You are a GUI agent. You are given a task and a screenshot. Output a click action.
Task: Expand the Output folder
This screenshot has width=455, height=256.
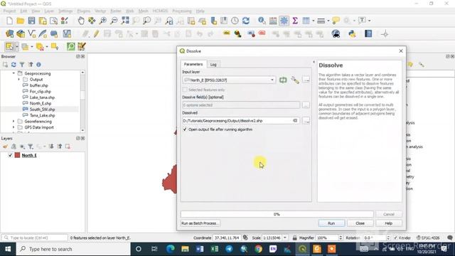[19, 79]
